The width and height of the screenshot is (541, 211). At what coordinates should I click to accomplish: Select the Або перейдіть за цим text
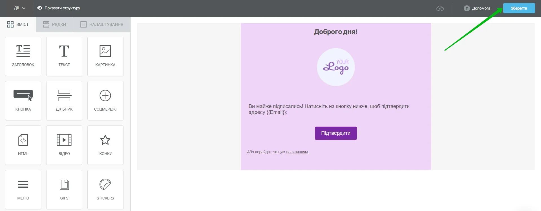pyautogui.click(x=266, y=152)
